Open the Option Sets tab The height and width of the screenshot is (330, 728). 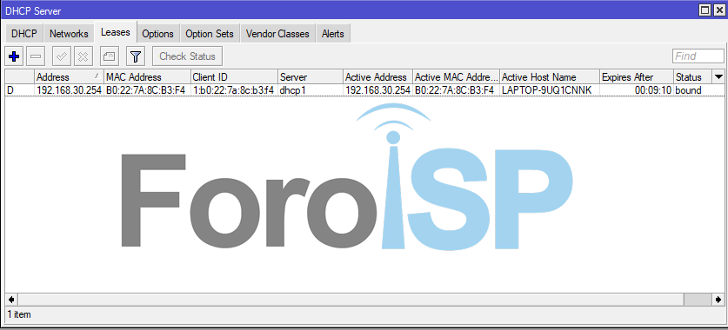[210, 34]
